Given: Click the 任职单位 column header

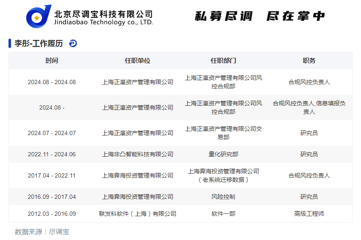Looking at the screenshot, I should tap(138, 61).
